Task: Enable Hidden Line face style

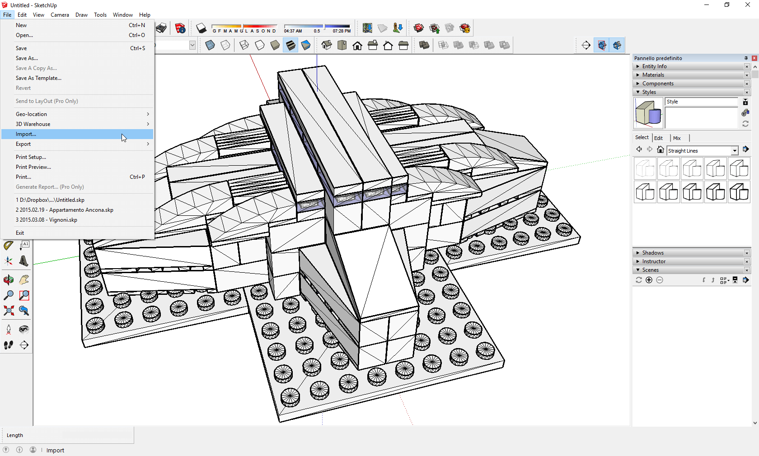Action: point(260,45)
